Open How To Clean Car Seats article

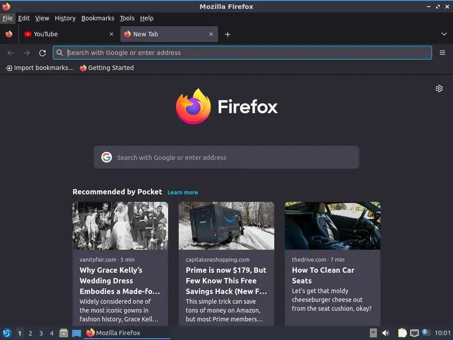[x=323, y=275]
